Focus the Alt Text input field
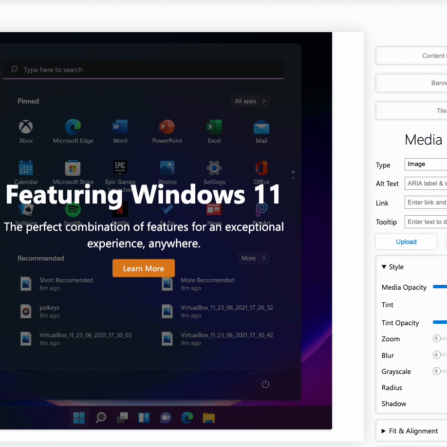 (x=426, y=184)
